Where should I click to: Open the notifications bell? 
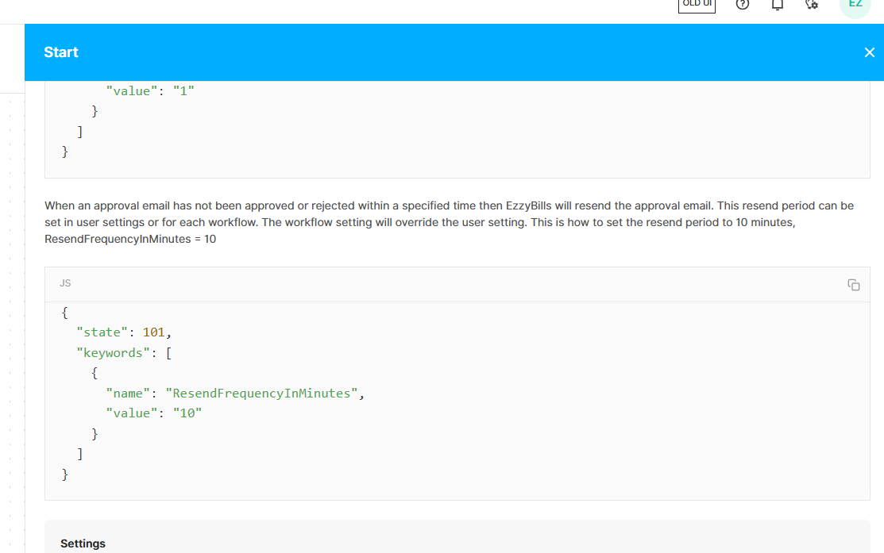[x=778, y=5]
